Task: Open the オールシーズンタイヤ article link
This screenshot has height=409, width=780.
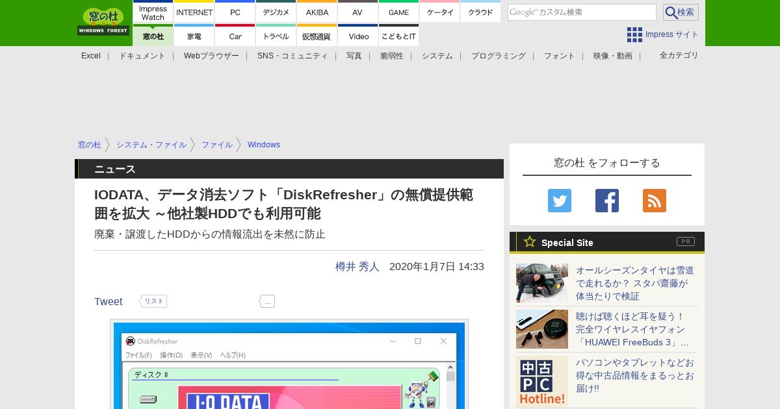Action: 635,283
